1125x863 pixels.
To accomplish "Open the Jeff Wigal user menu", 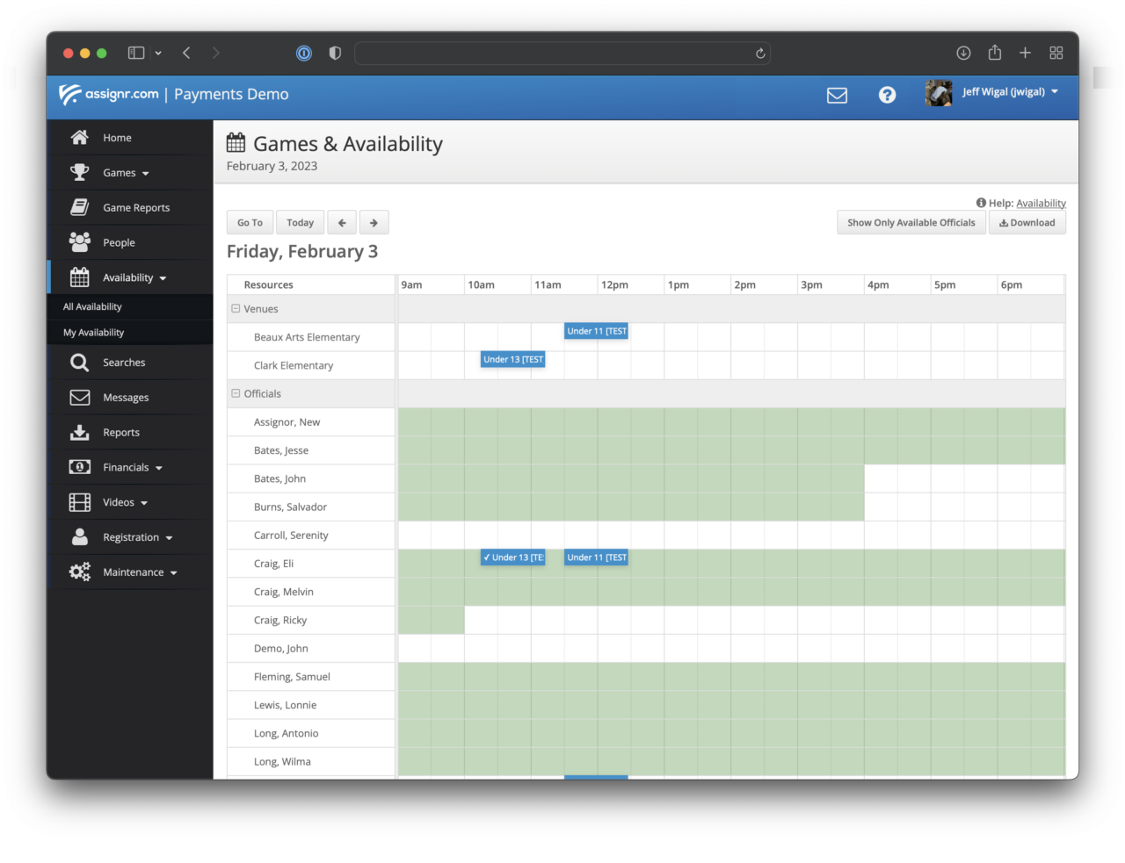I will click(1009, 92).
